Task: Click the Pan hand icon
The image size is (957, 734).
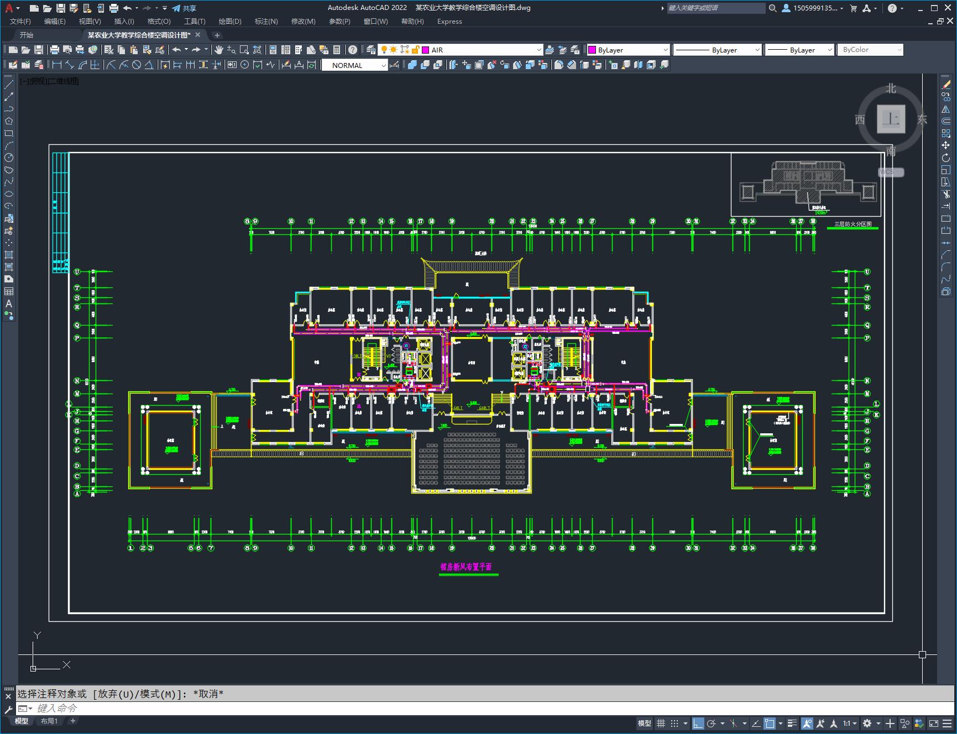Action: (219, 50)
